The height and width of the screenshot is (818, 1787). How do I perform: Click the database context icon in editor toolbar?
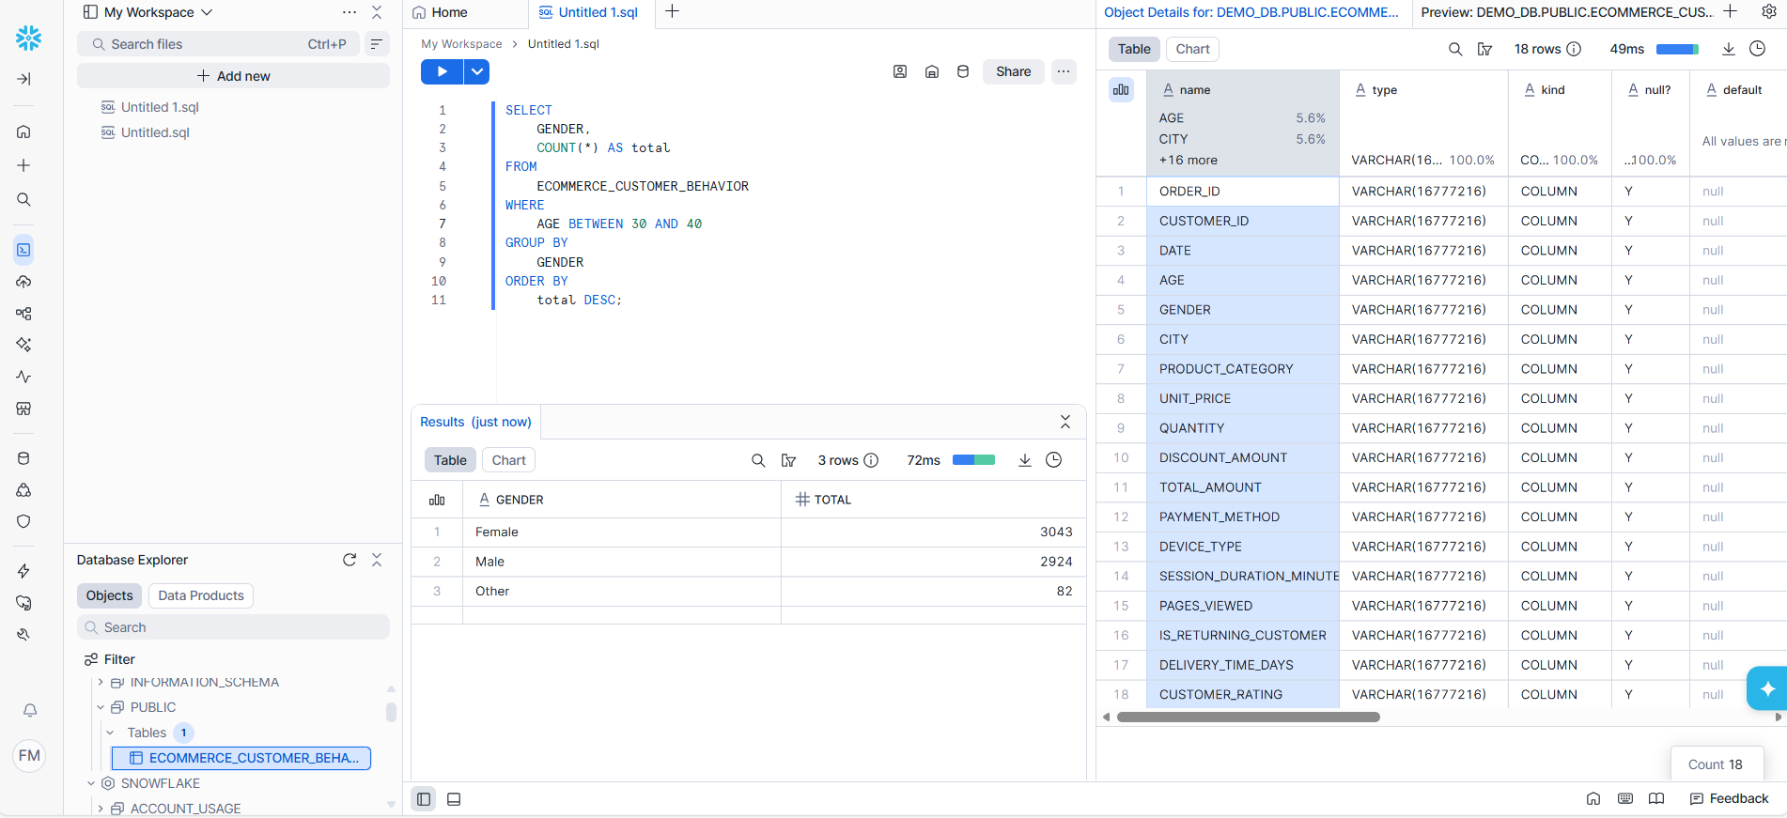pyautogui.click(x=963, y=71)
